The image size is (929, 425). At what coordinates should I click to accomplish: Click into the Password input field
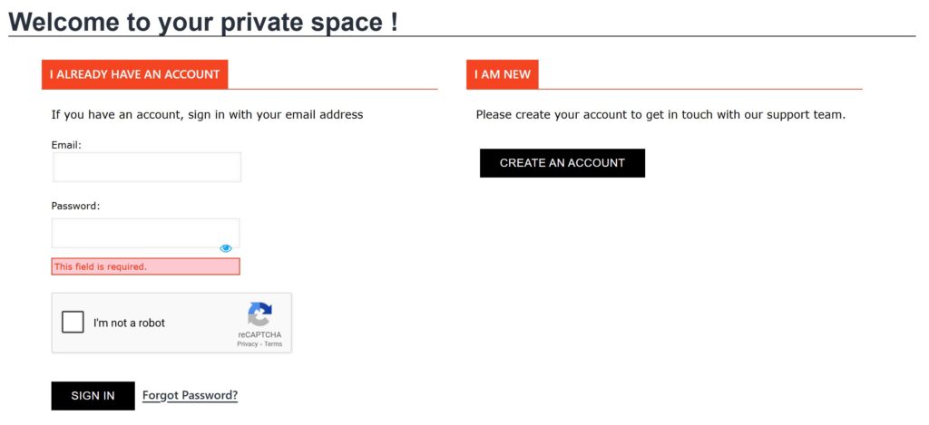tap(136, 233)
